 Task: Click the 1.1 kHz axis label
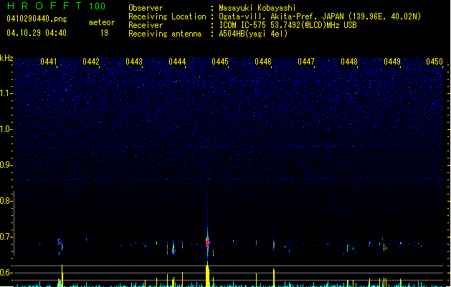pos(5,93)
